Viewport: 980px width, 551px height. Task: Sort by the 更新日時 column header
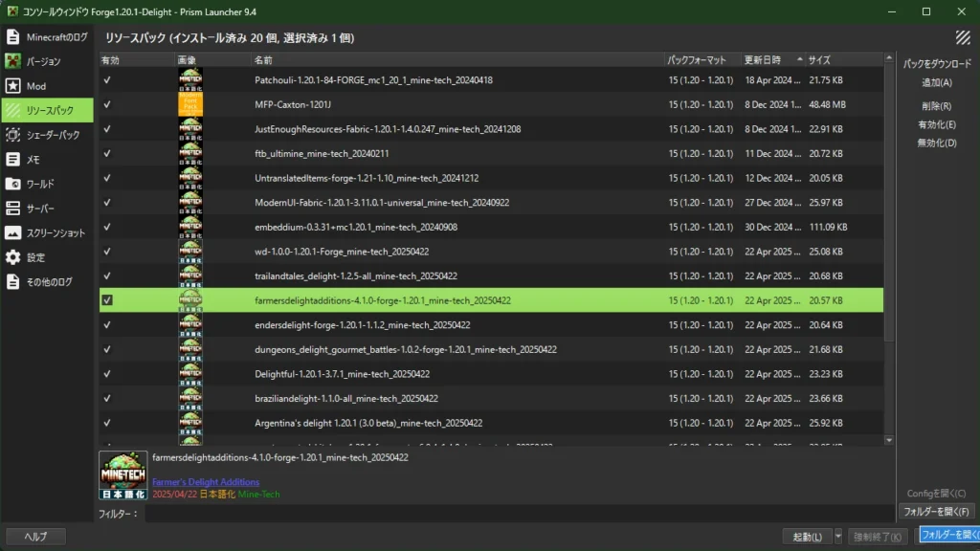point(772,60)
